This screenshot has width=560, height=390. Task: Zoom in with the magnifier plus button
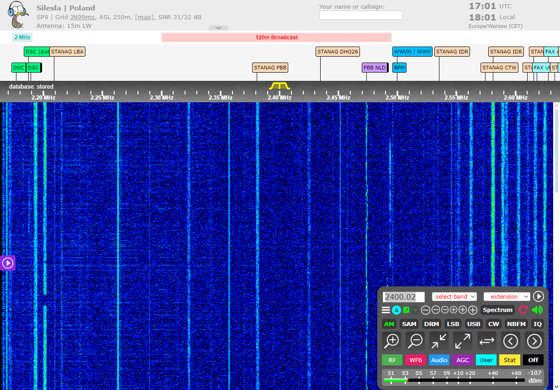point(392,341)
